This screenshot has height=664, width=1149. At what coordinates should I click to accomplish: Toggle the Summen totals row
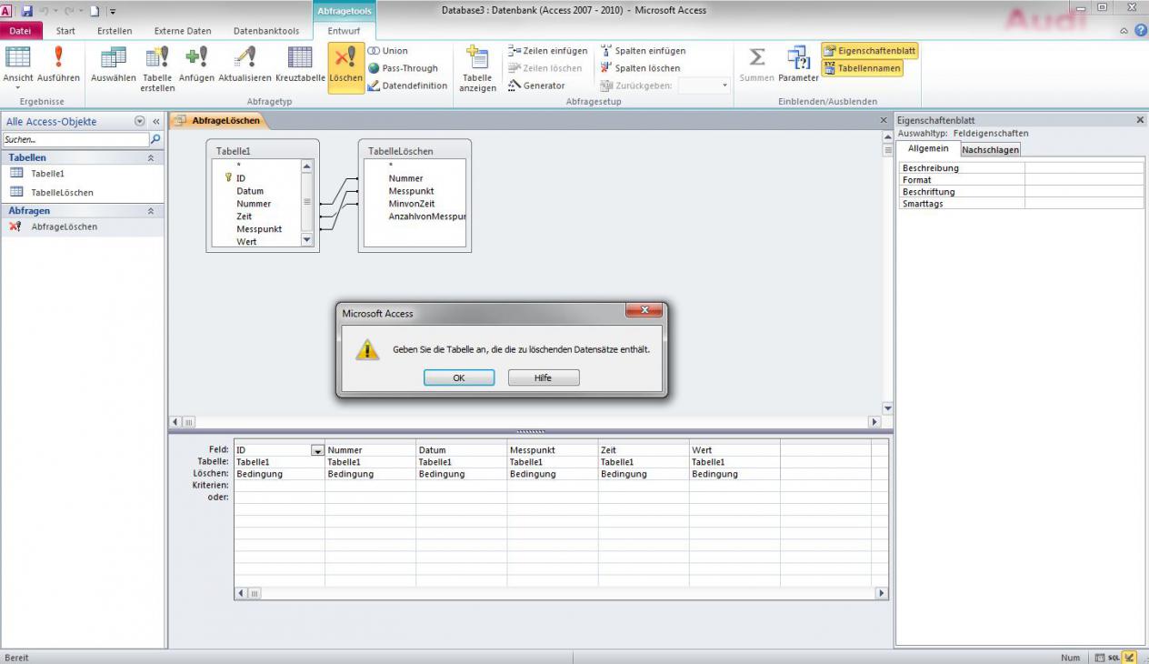(756, 65)
